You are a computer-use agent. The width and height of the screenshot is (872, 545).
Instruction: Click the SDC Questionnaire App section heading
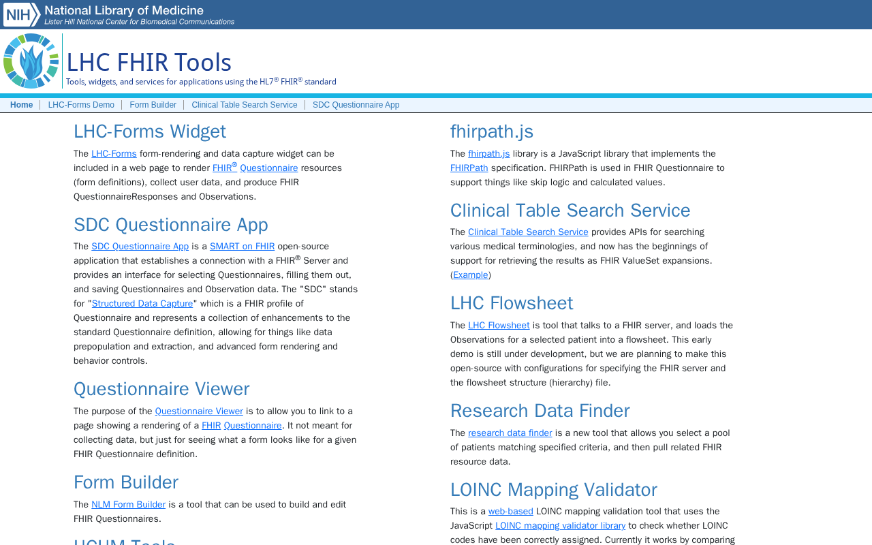pyautogui.click(x=171, y=225)
